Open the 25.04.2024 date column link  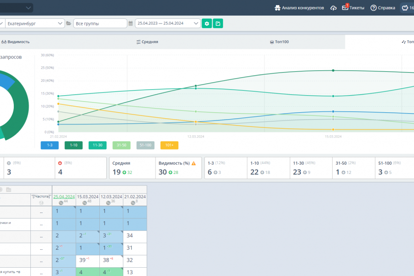(x=64, y=197)
